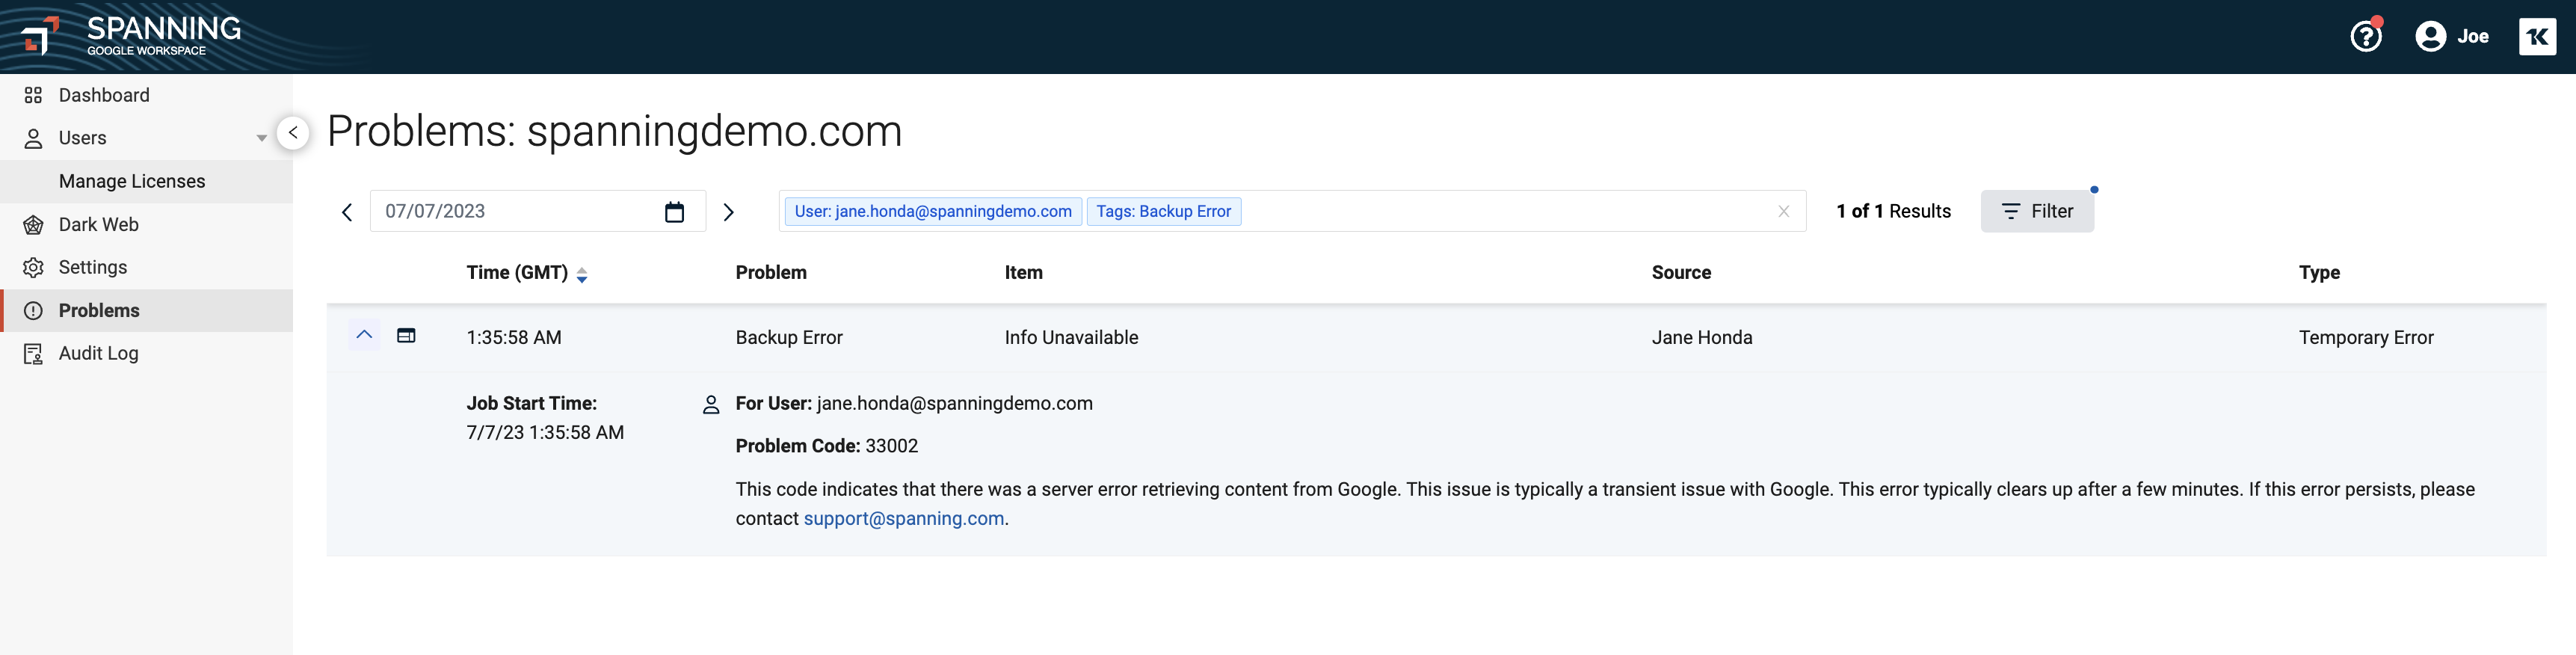The image size is (2576, 655).
Task: Click the 1:35:58 AM time cell
Action: (513, 337)
